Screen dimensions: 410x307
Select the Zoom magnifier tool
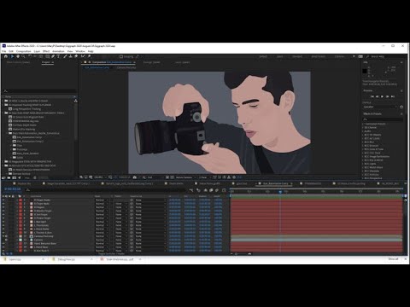(23, 56)
